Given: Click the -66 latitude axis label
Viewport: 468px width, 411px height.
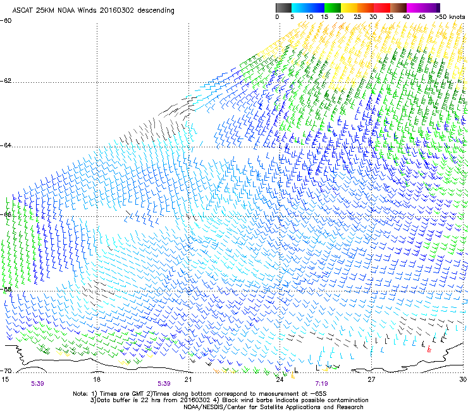Looking at the screenshot, I should pyautogui.click(x=6, y=214).
